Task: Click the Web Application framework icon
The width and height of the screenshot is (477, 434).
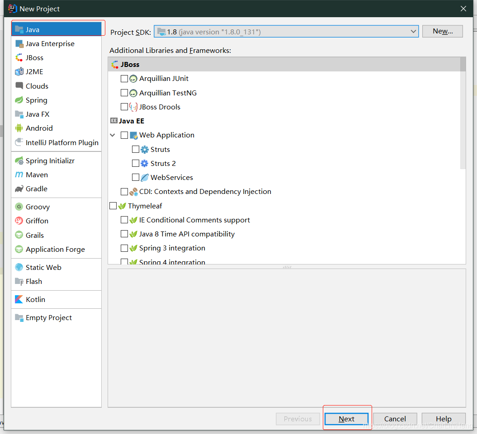Action: 133,135
